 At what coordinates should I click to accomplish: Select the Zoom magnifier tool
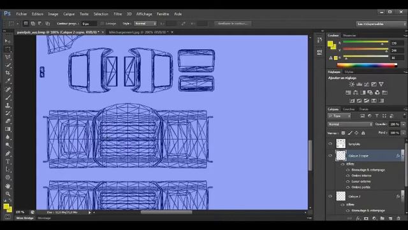tap(8, 194)
